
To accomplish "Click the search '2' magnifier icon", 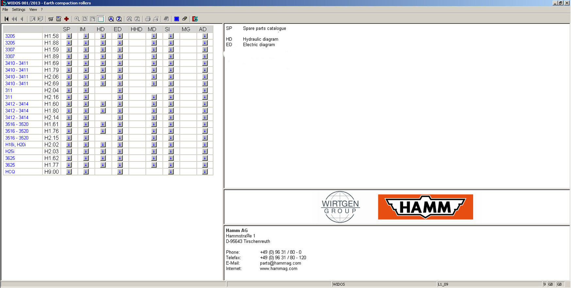I will tap(119, 19).
